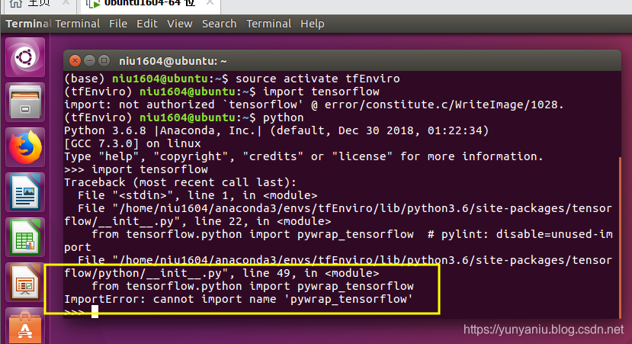This screenshot has width=632, height=344.
Task: Open the Ubuntu Dash search launcher
Action: [x=25, y=57]
